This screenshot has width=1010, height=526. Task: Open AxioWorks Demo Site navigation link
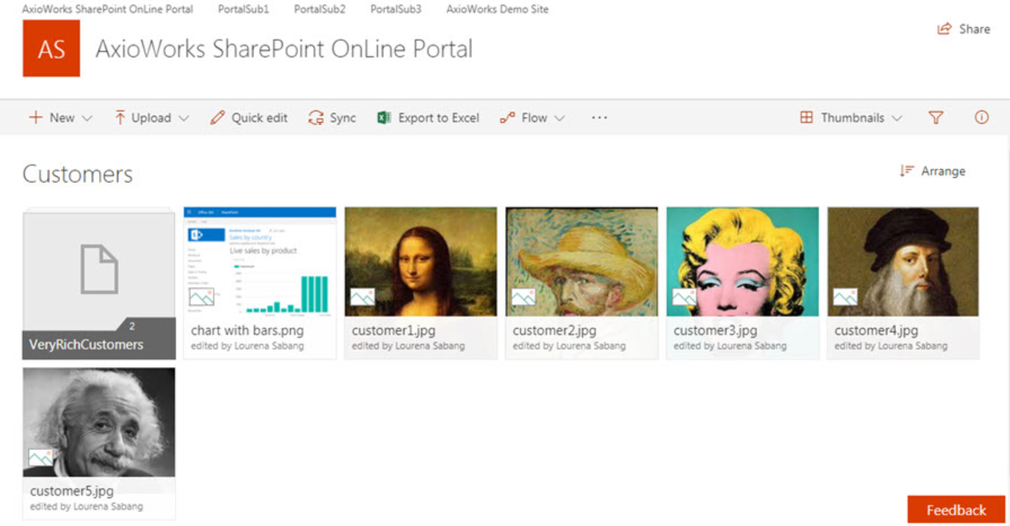[497, 10]
